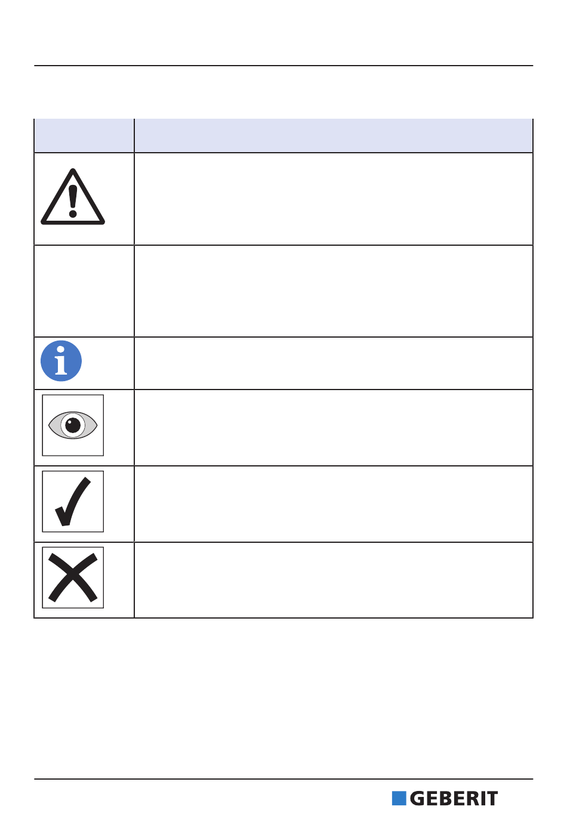Click the description cell beside the info icon
This screenshot has width=567, height=819.
coord(334,363)
